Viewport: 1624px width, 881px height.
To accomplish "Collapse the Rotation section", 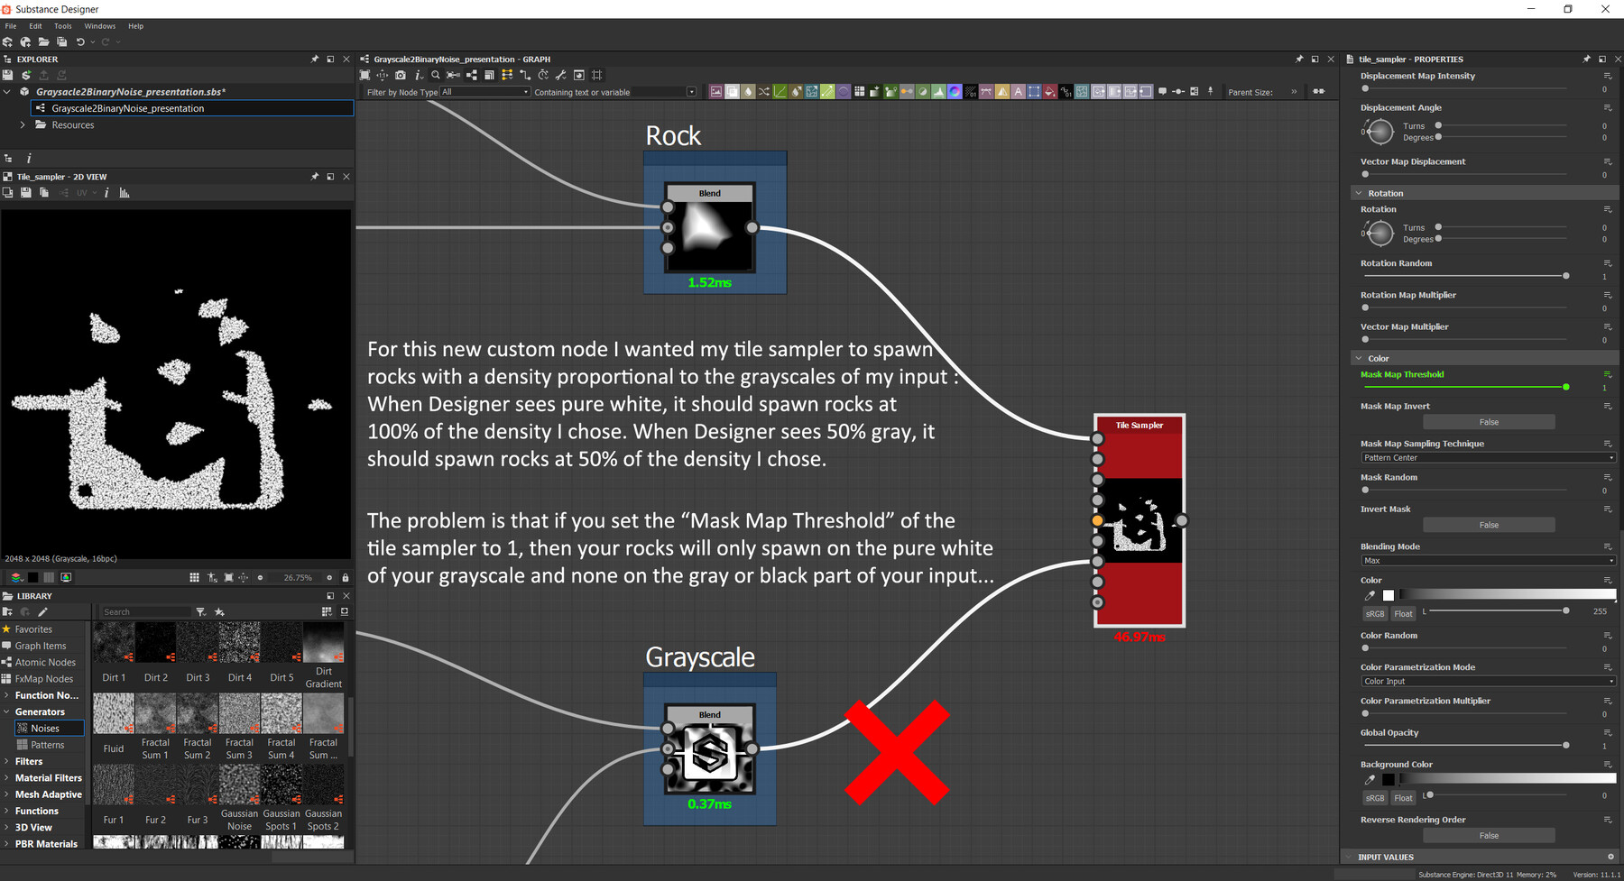I will (1358, 193).
